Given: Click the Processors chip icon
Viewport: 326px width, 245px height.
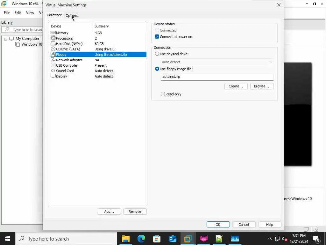Looking at the screenshot, I should pyautogui.click(x=53, y=38).
